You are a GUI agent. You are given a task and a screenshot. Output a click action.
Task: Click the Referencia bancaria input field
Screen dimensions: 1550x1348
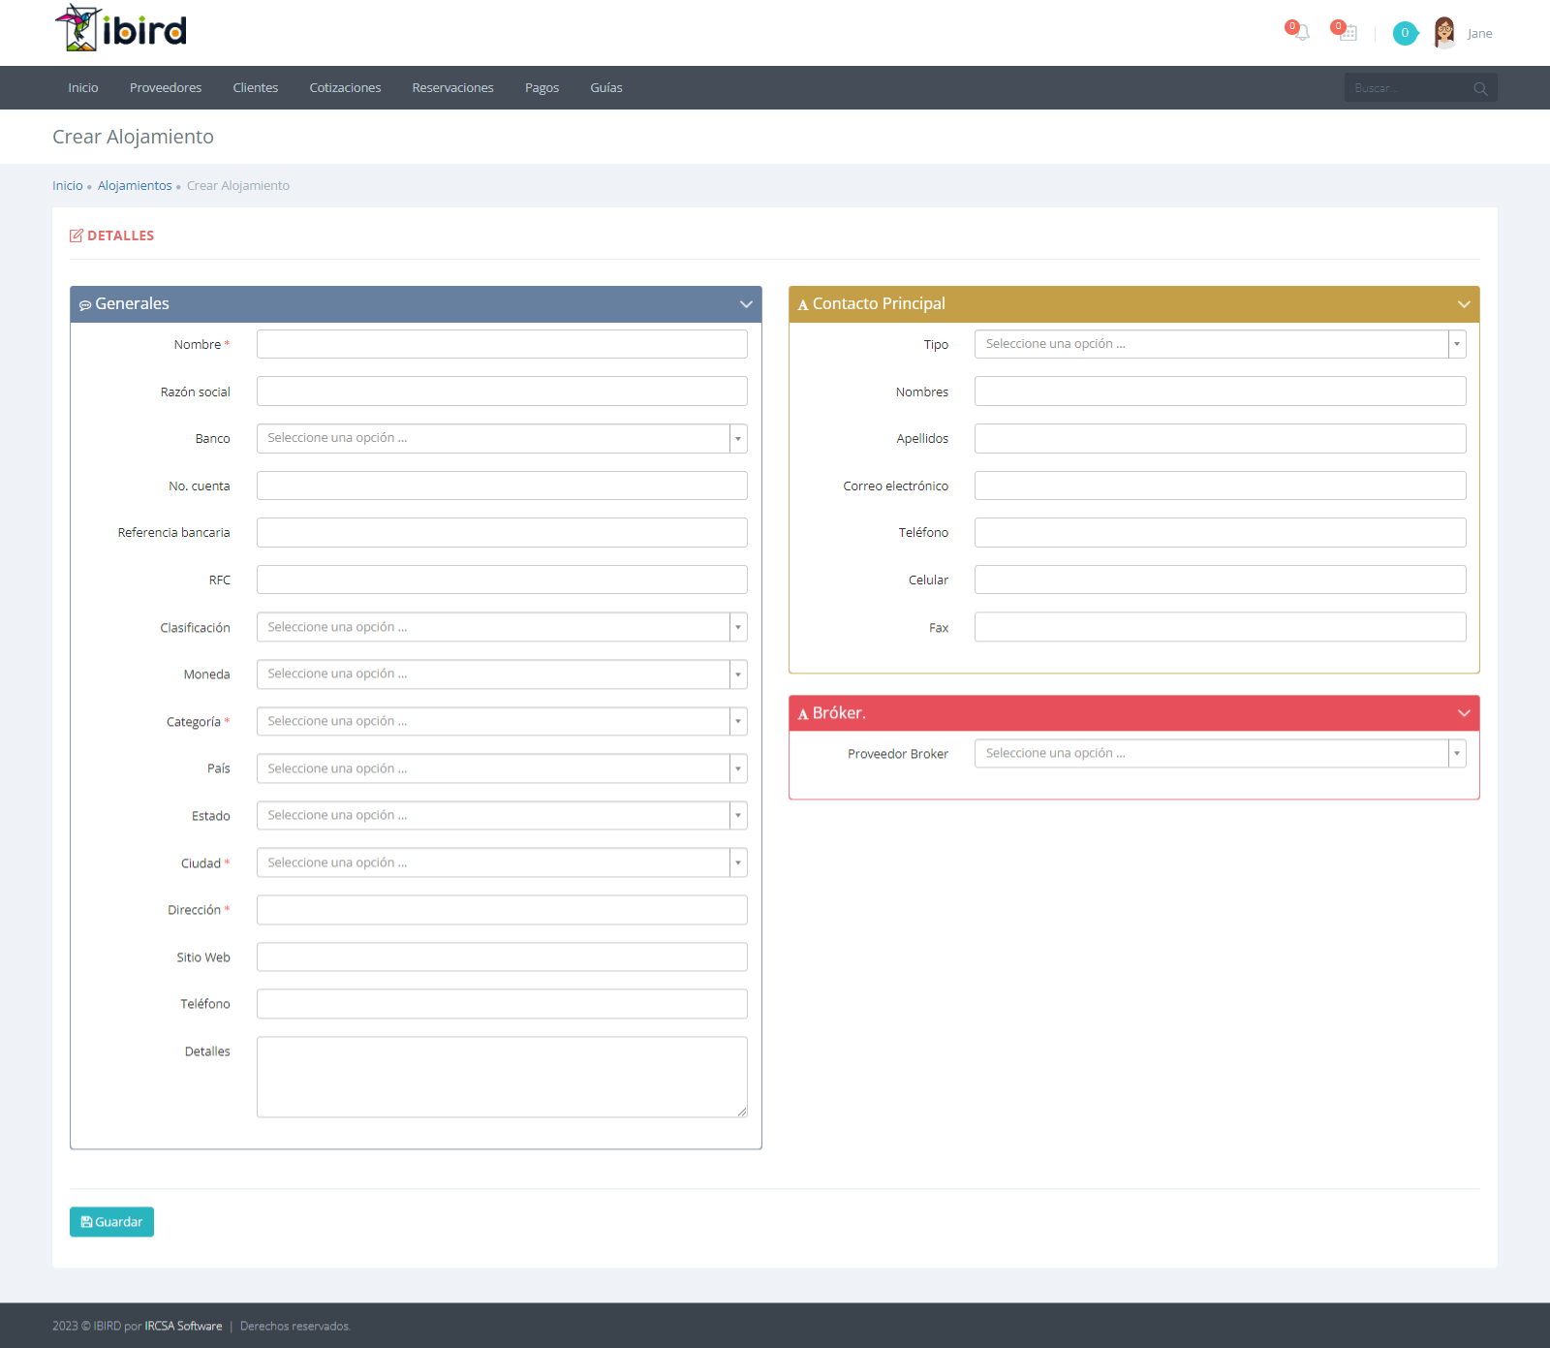click(x=502, y=532)
